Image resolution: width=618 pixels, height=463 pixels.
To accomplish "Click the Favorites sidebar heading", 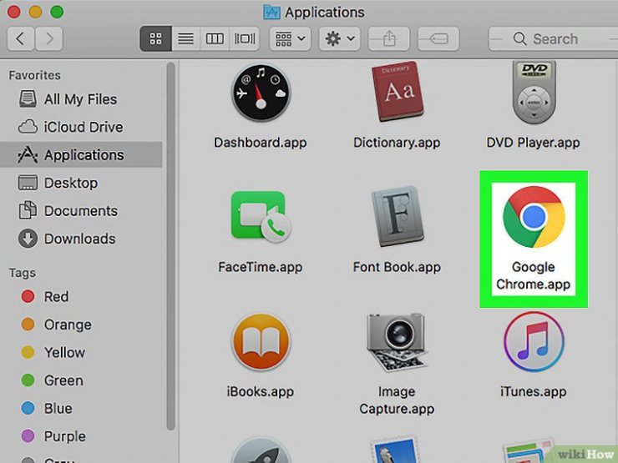I will [x=35, y=75].
